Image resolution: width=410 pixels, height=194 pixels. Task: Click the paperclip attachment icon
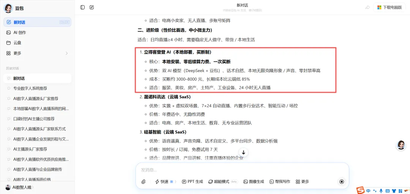point(143,182)
